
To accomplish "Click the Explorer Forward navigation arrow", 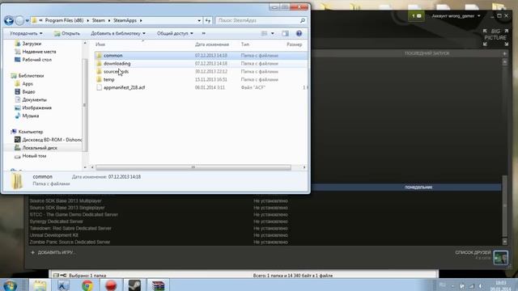I will (19, 21).
